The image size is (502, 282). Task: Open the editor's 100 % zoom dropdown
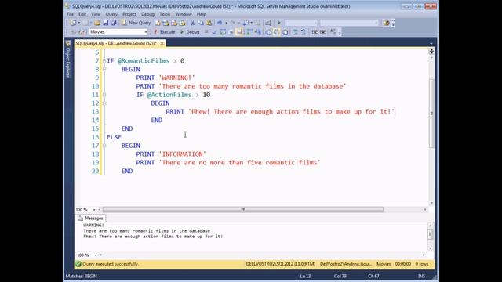94,210
